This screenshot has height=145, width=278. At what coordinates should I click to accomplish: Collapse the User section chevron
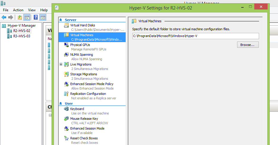pos(61,103)
